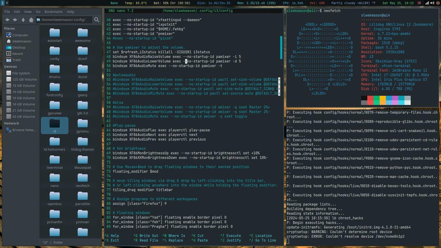Image resolution: width=441 pixels, height=248 pixels.
Task: Select the highlighted i3 folder
Action: pos(55,126)
